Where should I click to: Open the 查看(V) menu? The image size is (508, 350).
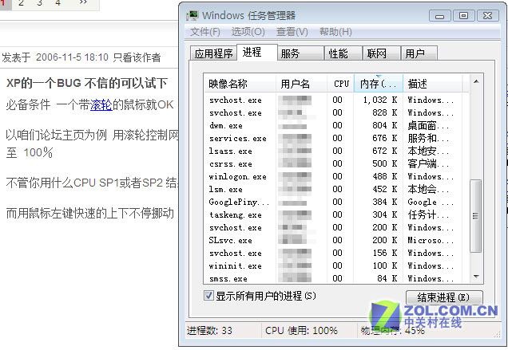pos(292,32)
